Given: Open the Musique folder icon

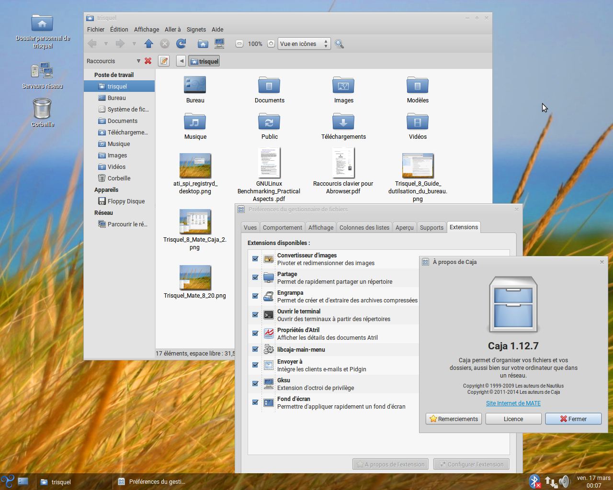Looking at the screenshot, I should (195, 122).
